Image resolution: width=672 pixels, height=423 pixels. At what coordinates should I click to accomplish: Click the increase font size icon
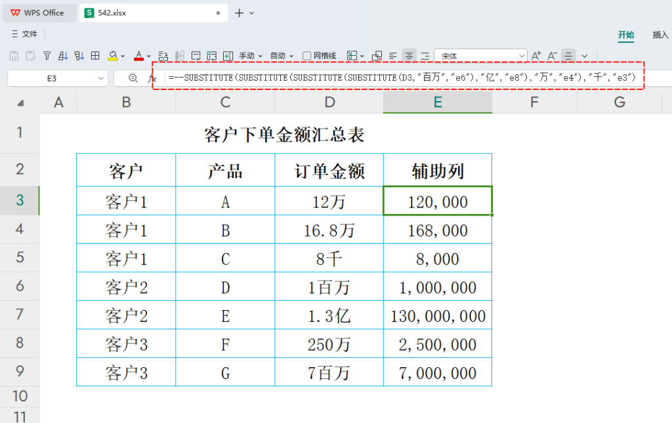coord(535,56)
